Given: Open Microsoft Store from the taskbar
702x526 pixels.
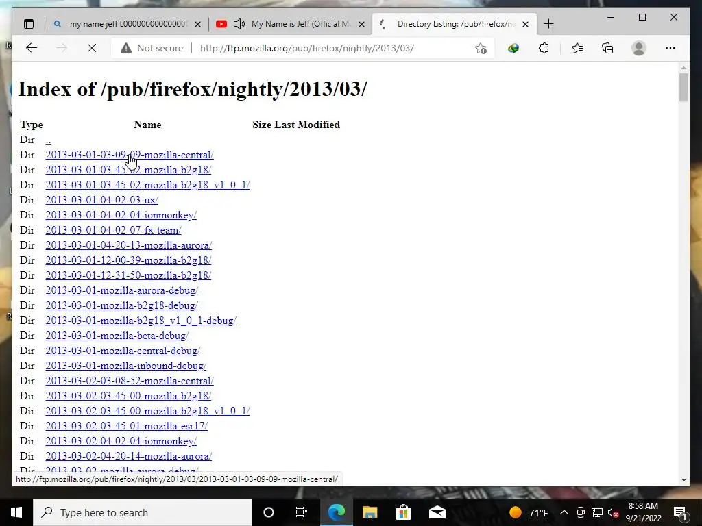Looking at the screenshot, I should [x=403, y=512].
